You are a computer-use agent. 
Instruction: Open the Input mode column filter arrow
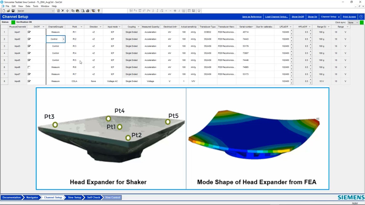(x=119, y=27)
